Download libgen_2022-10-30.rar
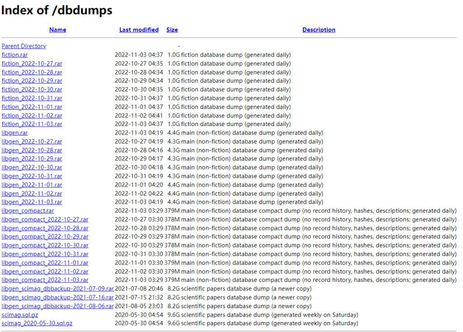 pyautogui.click(x=32, y=167)
